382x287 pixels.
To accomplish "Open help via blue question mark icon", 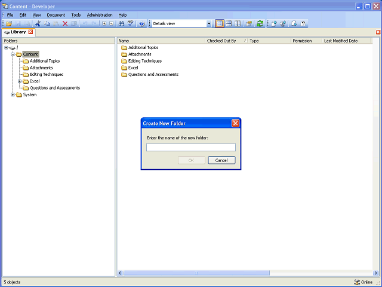I will (142, 24).
